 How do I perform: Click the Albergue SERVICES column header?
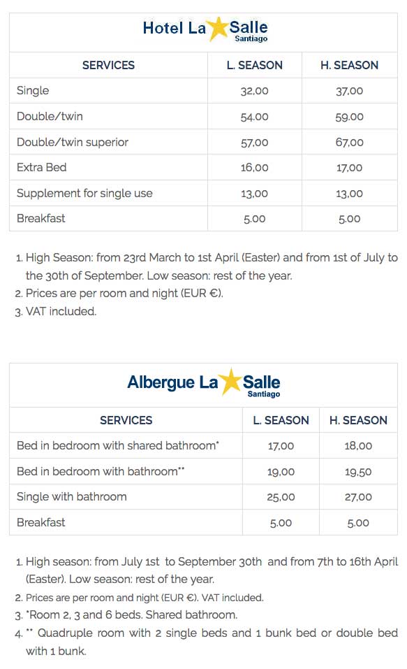[x=126, y=420]
